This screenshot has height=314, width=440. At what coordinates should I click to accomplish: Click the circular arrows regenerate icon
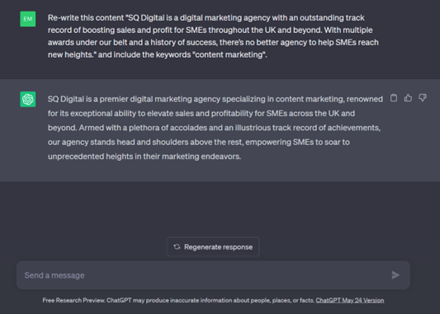(177, 246)
